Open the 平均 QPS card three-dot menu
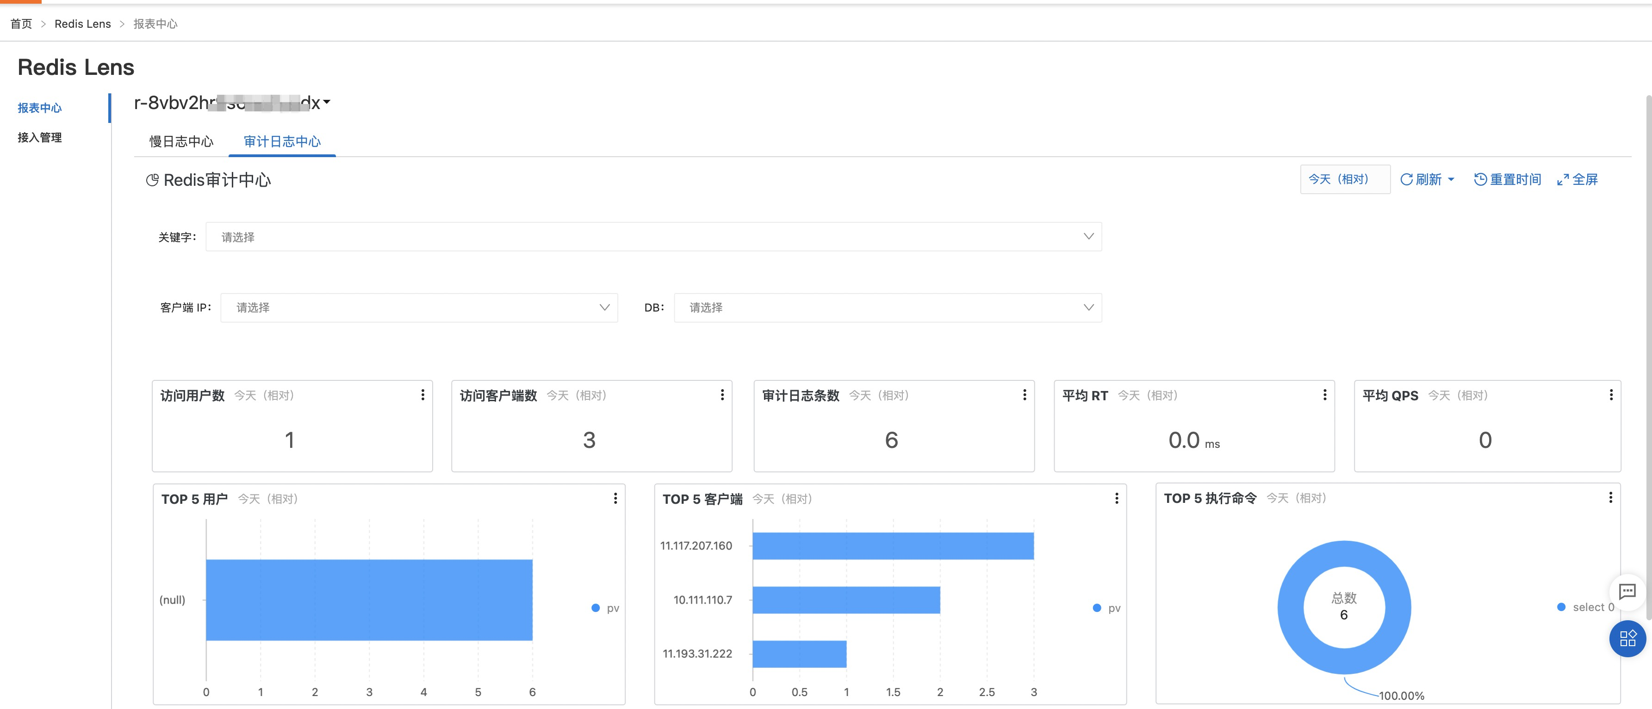The width and height of the screenshot is (1652, 709). (1610, 395)
